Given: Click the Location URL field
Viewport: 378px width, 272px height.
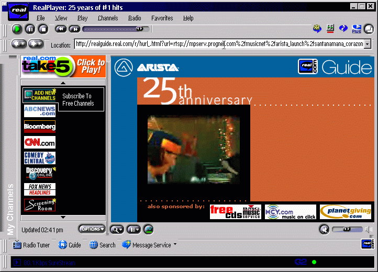Looking at the screenshot, I should [x=219, y=44].
